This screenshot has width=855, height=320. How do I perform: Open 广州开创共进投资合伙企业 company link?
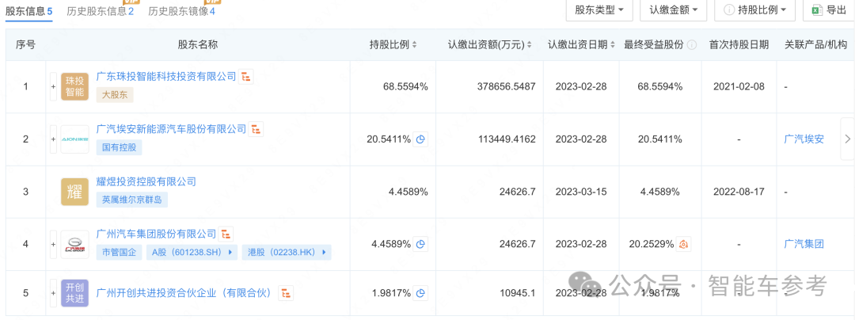point(184,293)
